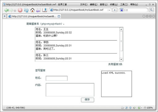The width and height of the screenshot is (158, 112).
Task: Open zoom level menu showing 100%
Action: point(148,108)
